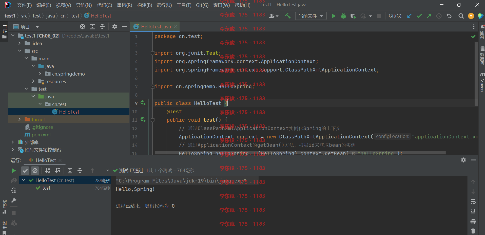Open the Git(G) menu

pyautogui.click(x=202, y=5)
